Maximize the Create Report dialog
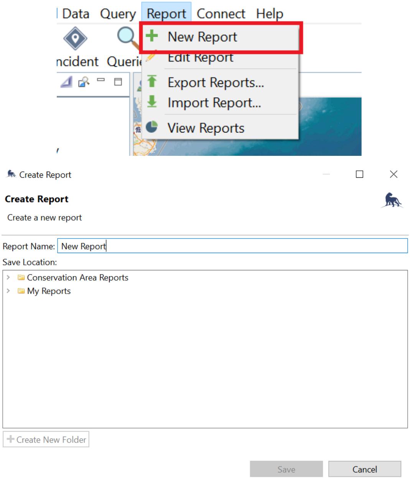This screenshot has width=410, height=479. coord(359,174)
